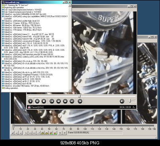
Task: Go to start using the VirtualDub toolbar
Action: coord(26,133)
